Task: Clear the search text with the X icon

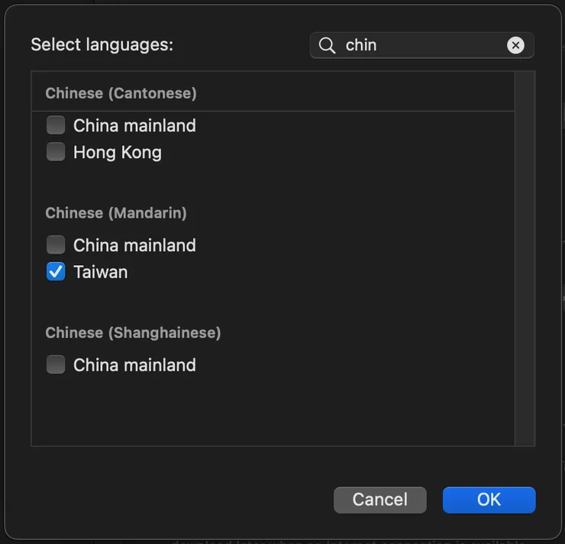Action: pos(516,45)
